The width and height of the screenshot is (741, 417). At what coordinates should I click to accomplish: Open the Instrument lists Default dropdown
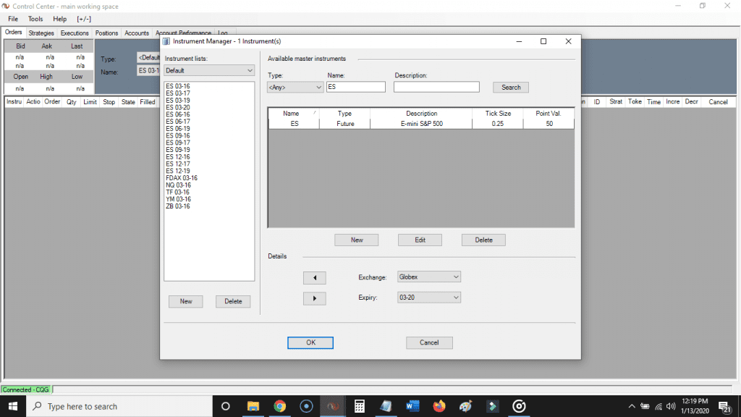click(x=209, y=70)
